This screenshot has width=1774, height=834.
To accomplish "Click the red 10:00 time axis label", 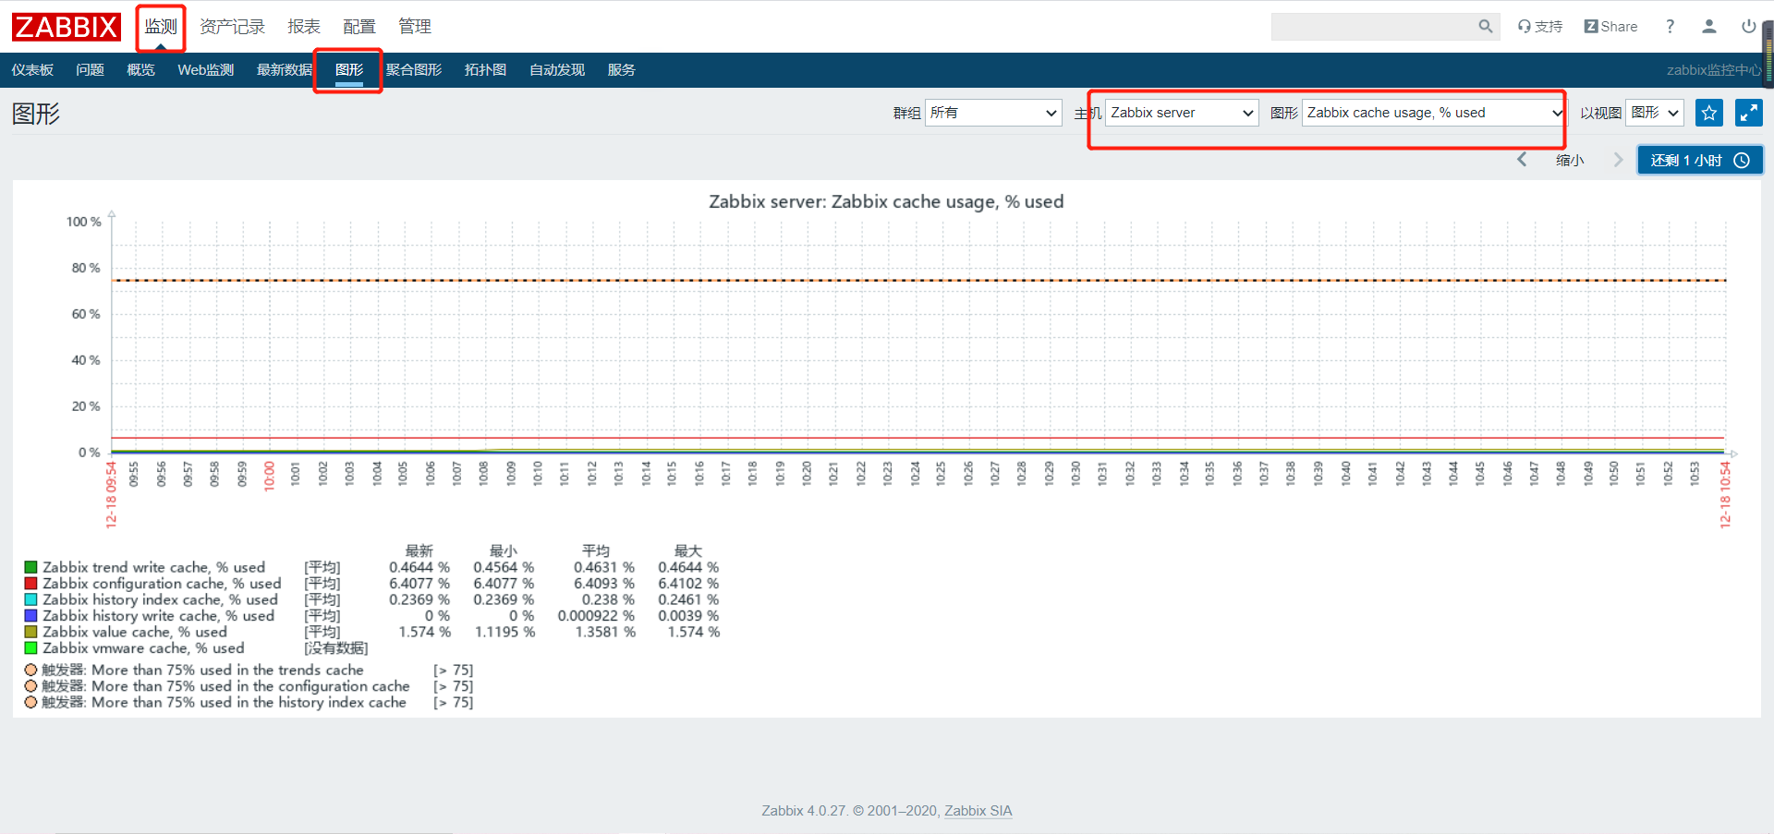I will click(x=269, y=476).
